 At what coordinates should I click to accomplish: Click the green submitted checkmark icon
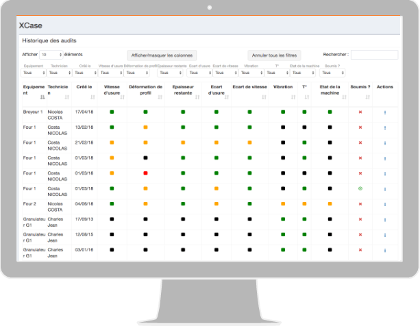[360, 188]
